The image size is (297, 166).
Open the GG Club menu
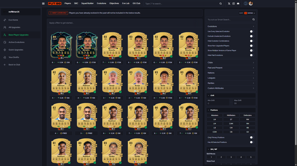(136, 4)
